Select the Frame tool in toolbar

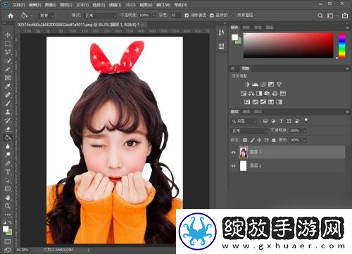(x=8, y=78)
